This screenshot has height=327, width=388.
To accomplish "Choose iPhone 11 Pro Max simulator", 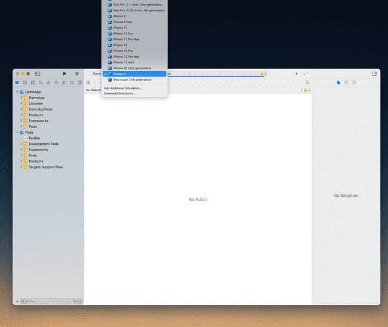I will [134, 39].
